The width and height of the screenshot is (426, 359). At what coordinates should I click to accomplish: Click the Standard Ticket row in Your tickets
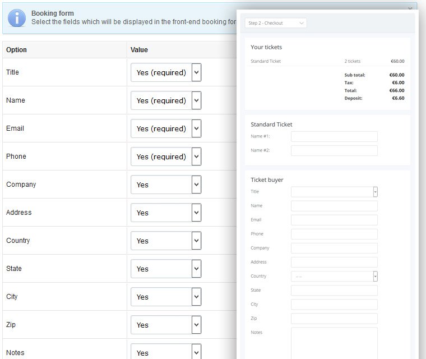[327, 61]
